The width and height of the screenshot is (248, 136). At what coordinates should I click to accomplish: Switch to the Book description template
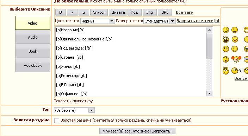tap(33, 51)
